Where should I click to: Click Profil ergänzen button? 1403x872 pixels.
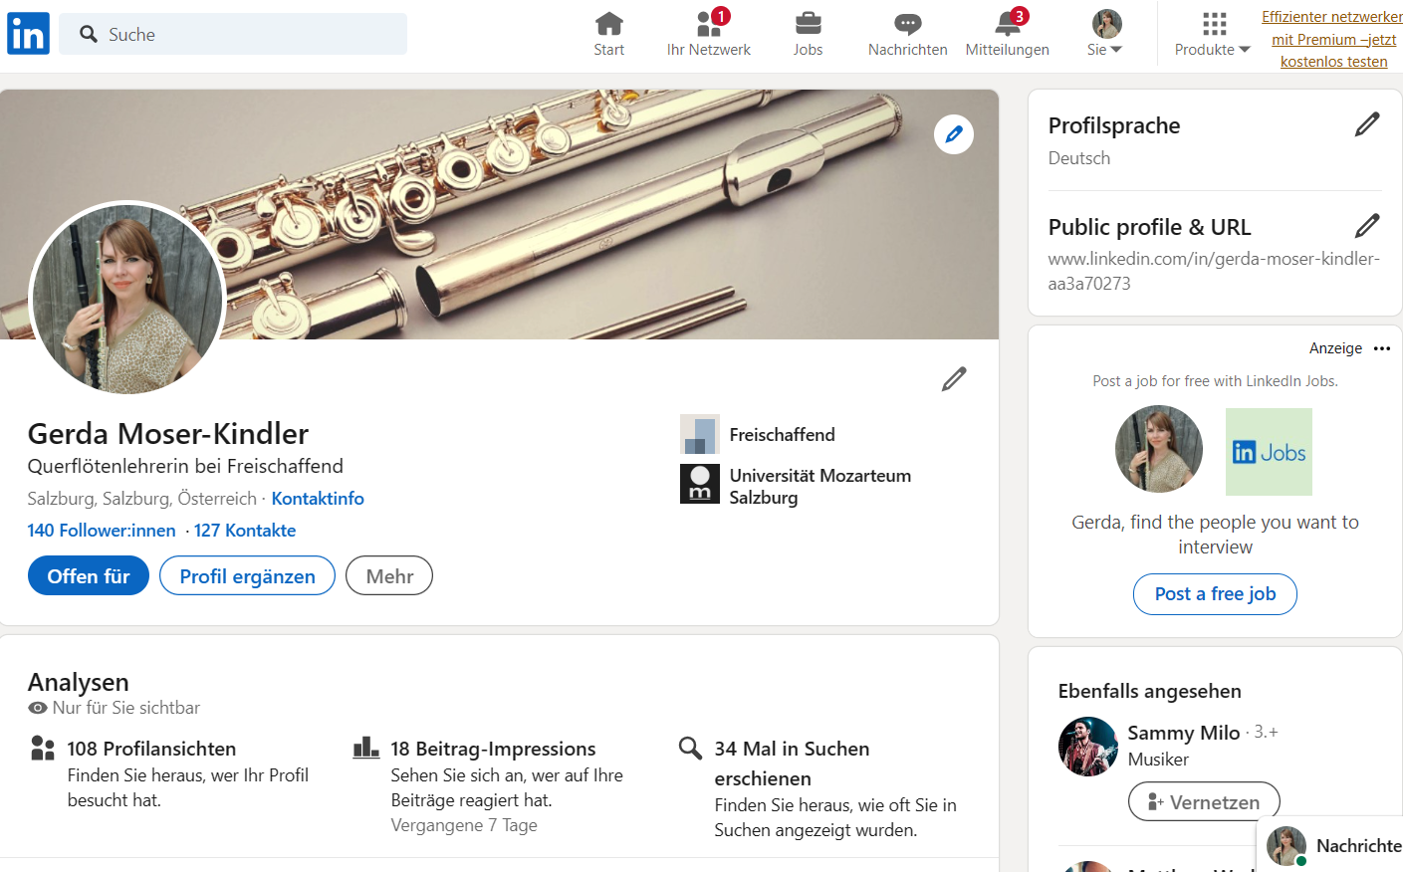click(247, 576)
